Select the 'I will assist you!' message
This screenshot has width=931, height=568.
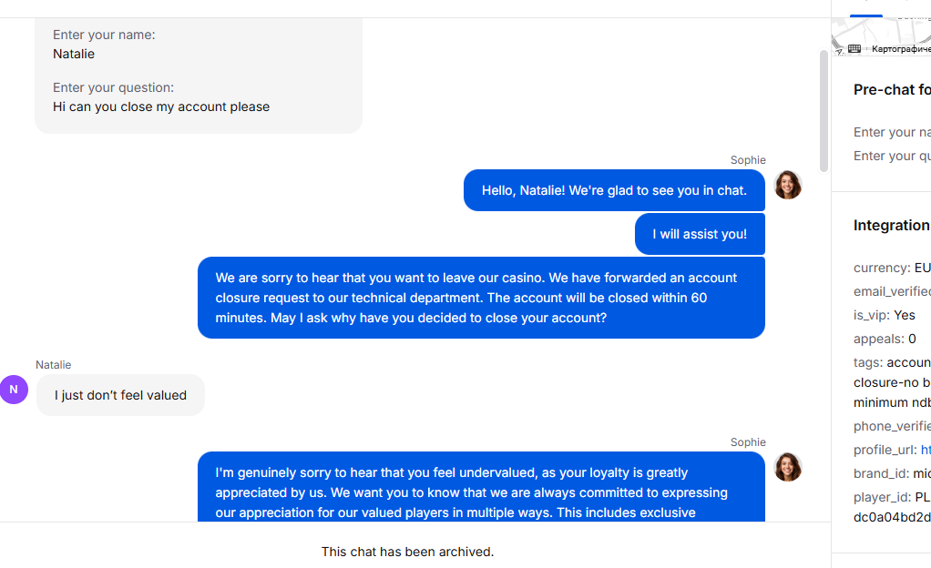(700, 235)
